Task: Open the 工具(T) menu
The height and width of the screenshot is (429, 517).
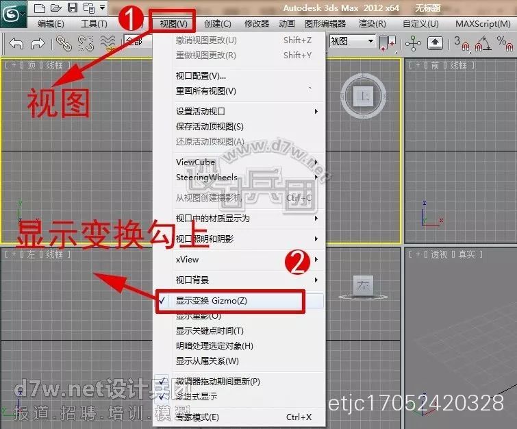Action: click(x=94, y=24)
